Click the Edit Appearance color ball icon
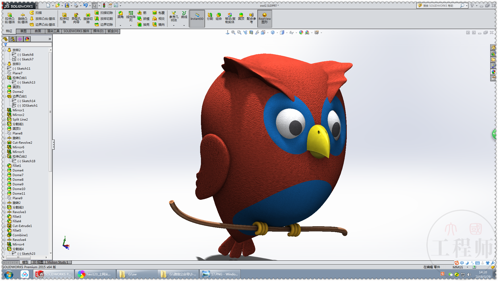The height and width of the screenshot is (281, 498). coord(301,33)
